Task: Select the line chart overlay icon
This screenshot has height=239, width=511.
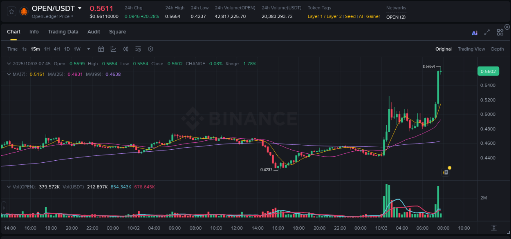Action: tap(113, 49)
